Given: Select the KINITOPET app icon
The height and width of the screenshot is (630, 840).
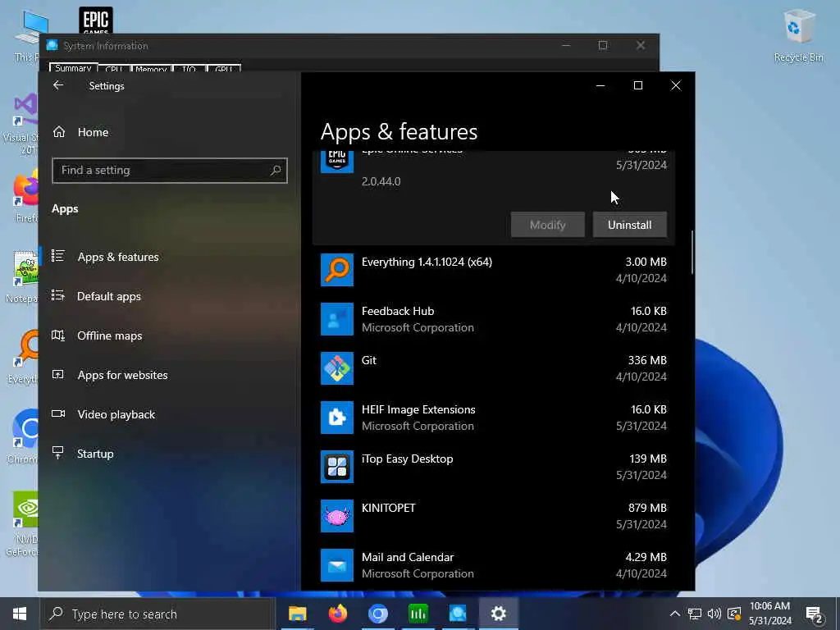Looking at the screenshot, I should (x=337, y=516).
